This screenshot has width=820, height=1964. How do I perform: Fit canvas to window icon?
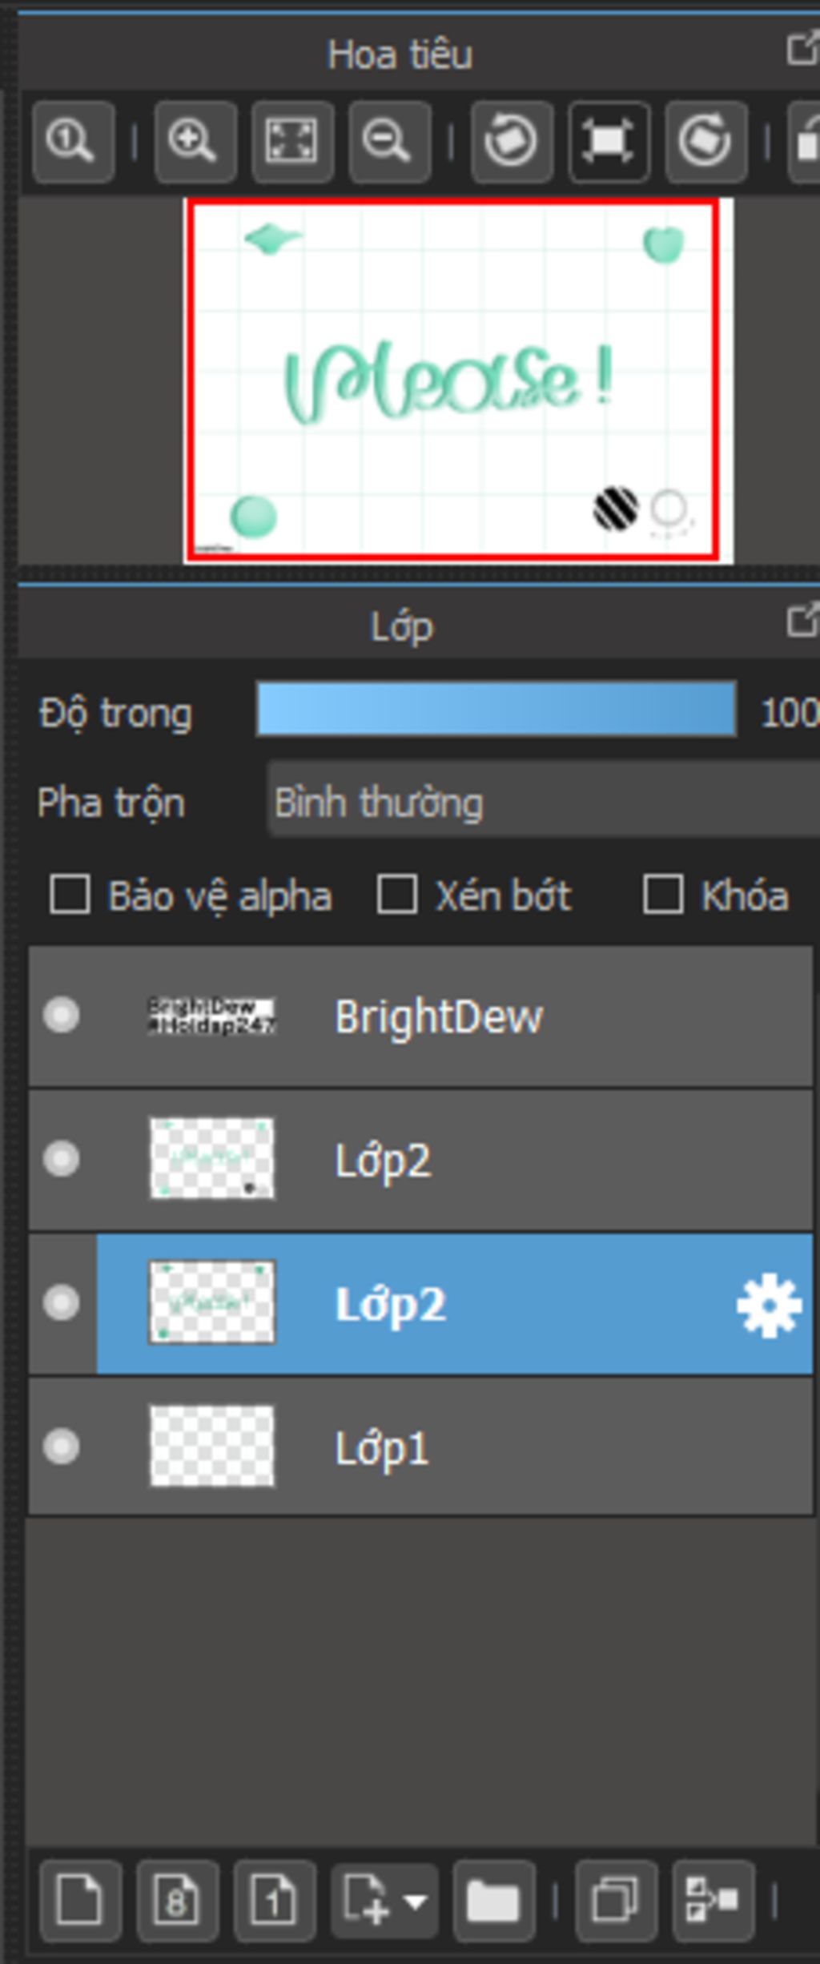coord(292,142)
